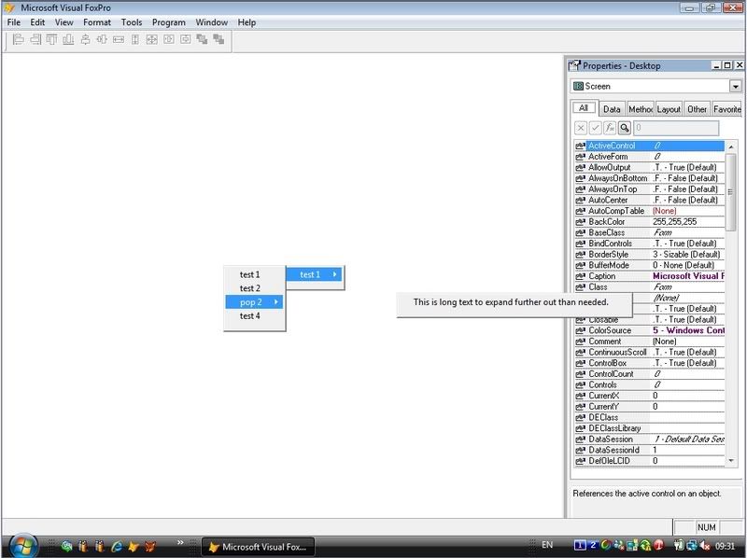Open the Format menu
This screenshot has width=747, height=558.
click(x=96, y=21)
